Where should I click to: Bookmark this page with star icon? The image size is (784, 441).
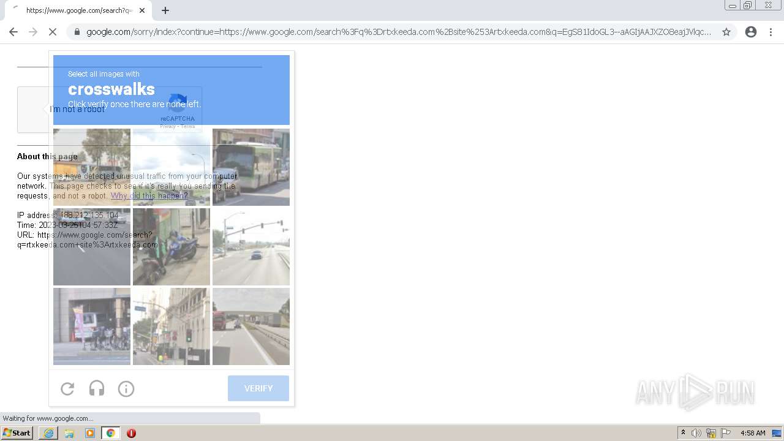(x=726, y=32)
